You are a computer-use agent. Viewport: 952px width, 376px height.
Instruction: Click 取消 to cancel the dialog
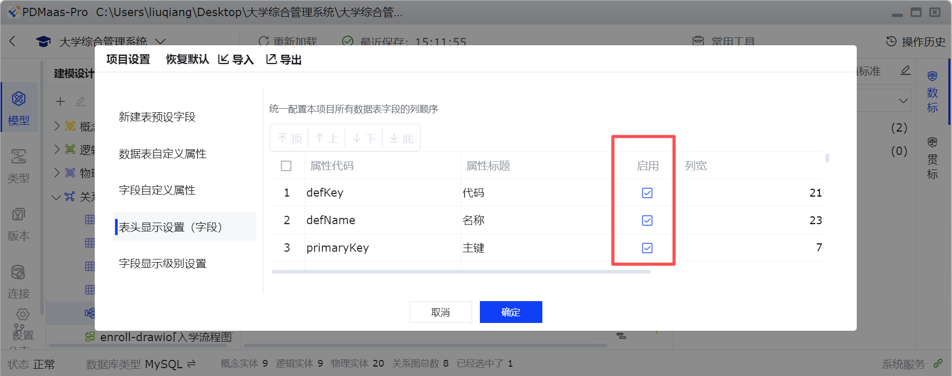[x=441, y=312]
